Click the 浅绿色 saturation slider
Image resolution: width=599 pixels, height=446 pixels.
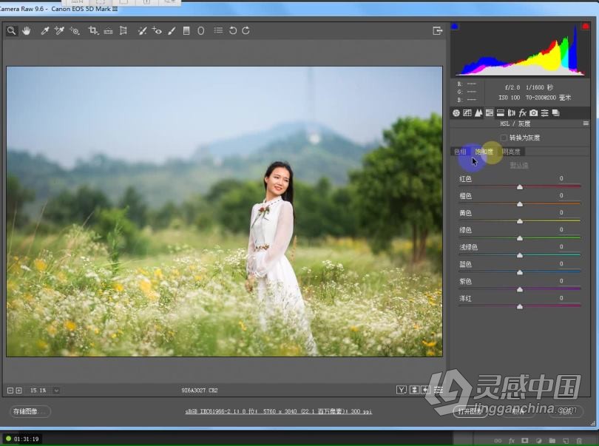(x=520, y=255)
